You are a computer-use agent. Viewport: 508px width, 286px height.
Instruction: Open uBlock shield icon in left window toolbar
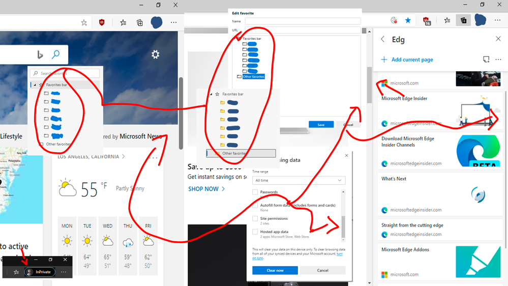click(x=102, y=22)
